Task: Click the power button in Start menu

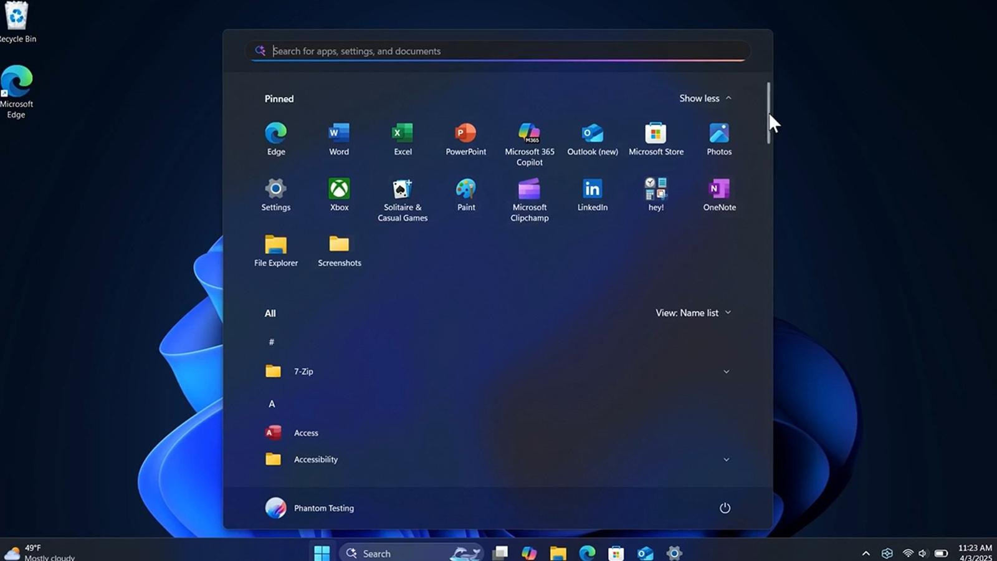Action: pyautogui.click(x=725, y=508)
